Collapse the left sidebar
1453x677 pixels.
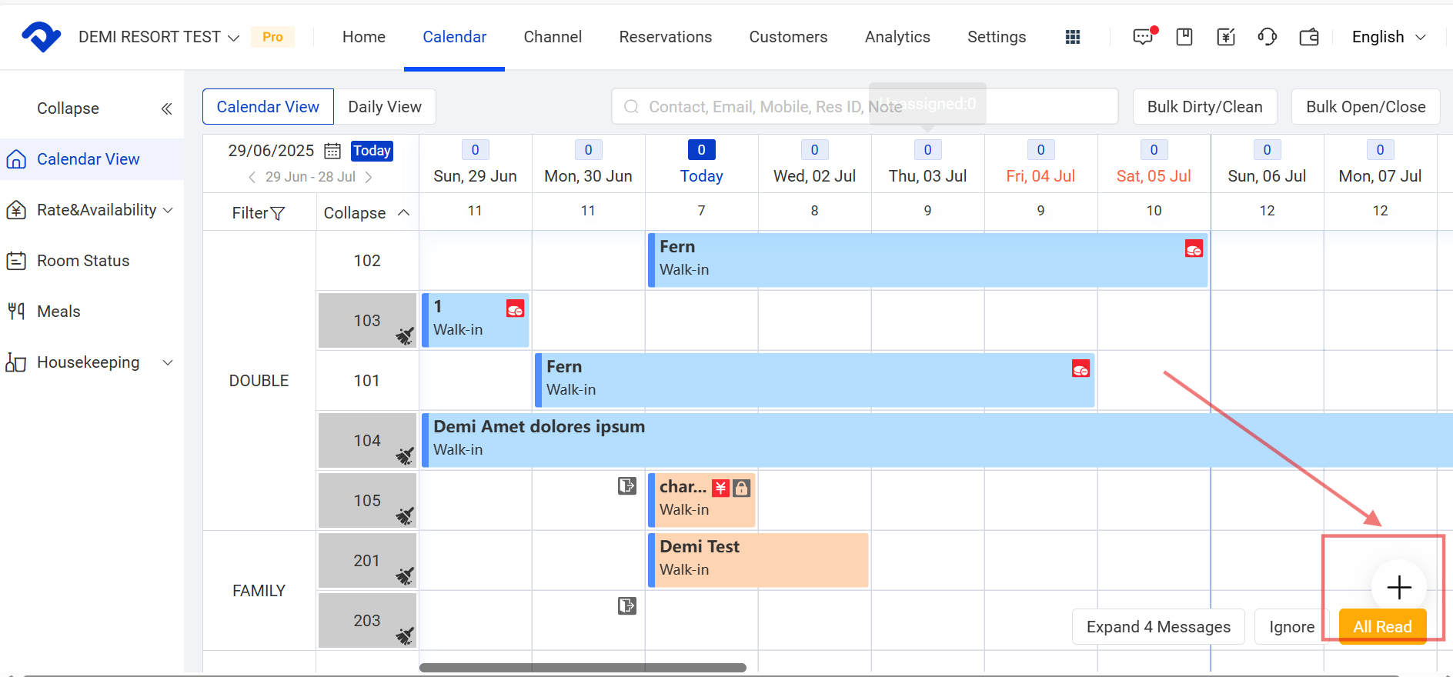(x=166, y=108)
